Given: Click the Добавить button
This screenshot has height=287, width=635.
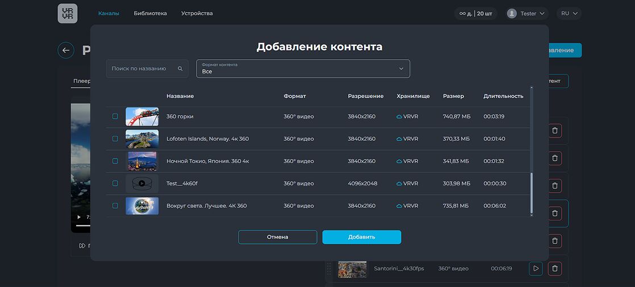Looking at the screenshot, I should click(x=362, y=237).
